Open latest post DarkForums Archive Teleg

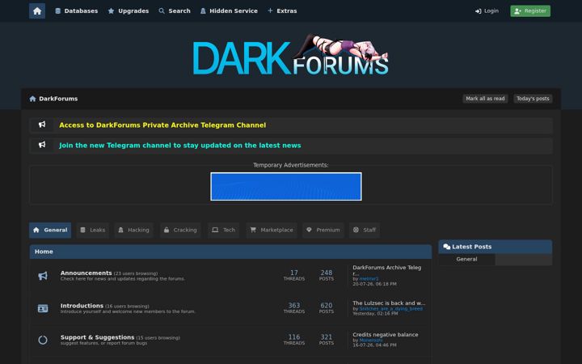pyautogui.click(x=386, y=270)
